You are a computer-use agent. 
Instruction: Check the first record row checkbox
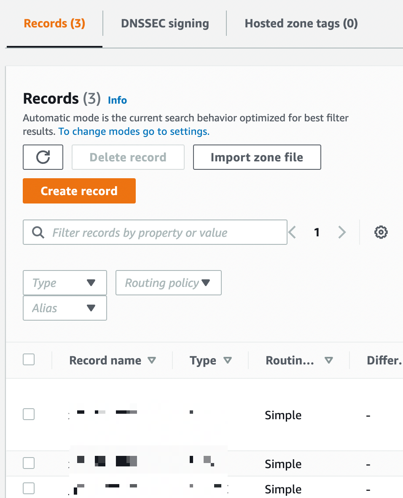[29, 414]
